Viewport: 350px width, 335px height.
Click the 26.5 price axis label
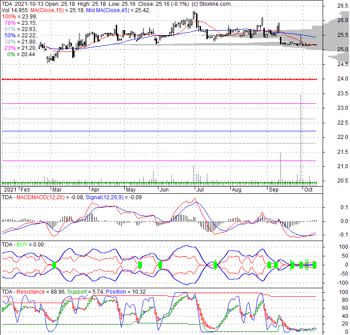pyautogui.click(x=343, y=6)
